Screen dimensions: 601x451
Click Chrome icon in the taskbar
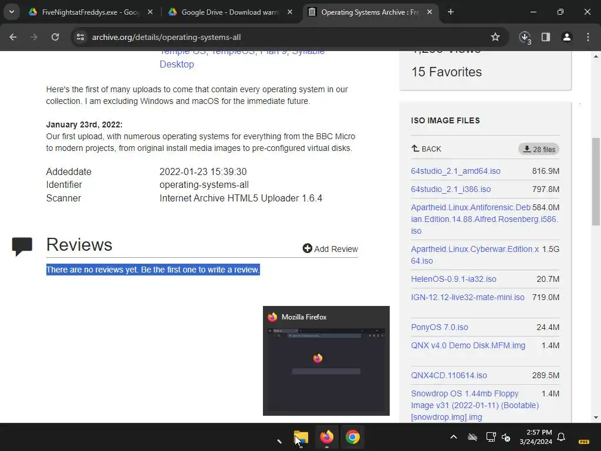352,437
